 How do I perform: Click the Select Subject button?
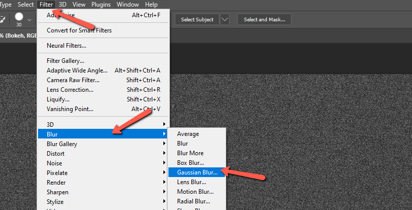(197, 20)
